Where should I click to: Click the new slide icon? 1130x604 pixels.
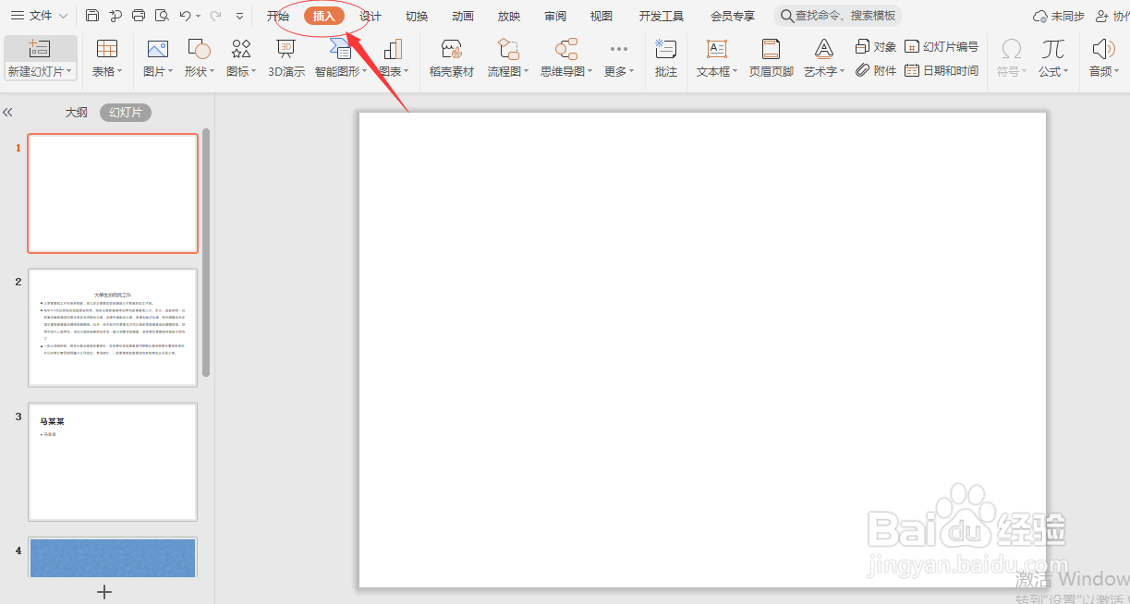(39, 49)
